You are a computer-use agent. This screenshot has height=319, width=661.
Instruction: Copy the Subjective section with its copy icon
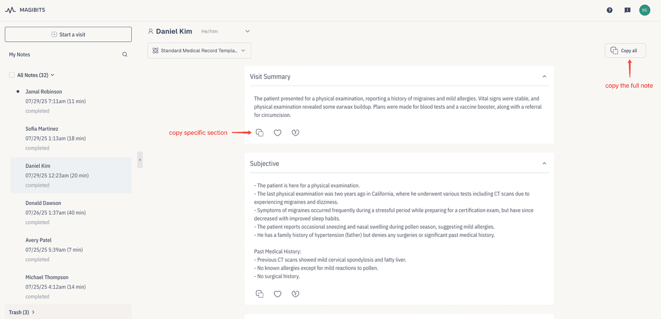point(260,294)
